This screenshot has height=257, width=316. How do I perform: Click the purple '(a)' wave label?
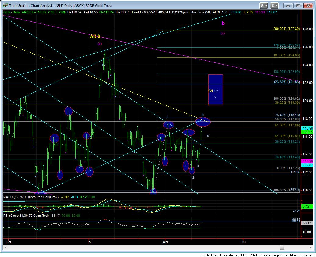(x=99, y=44)
